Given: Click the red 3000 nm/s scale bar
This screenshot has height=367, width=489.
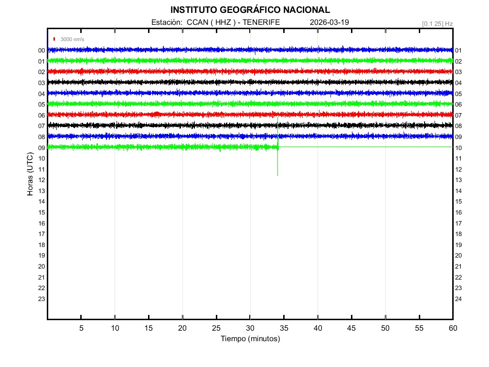Looking at the screenshot, I should point(55,39).
